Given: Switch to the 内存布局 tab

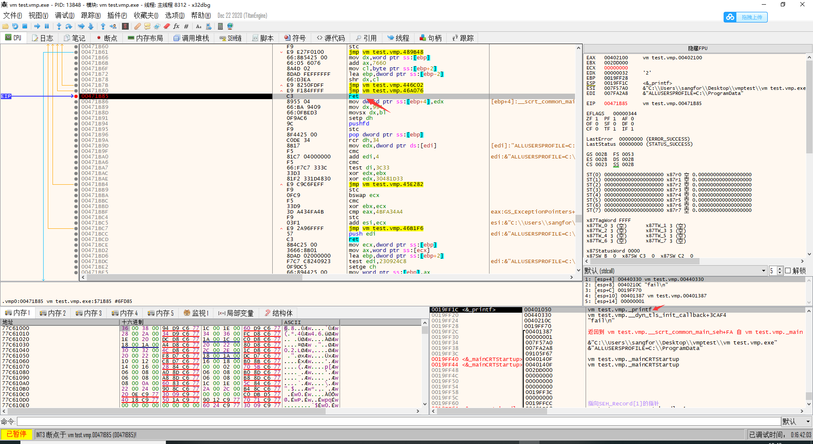Looking at the screenshot, I should (x=145, y=38).
